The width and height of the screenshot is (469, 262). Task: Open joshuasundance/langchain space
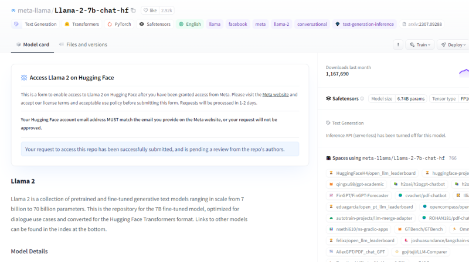pyautogui.click(x=435, y=240)
